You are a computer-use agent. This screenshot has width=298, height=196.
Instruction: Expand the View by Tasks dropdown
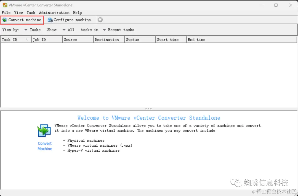click(32, 30)
